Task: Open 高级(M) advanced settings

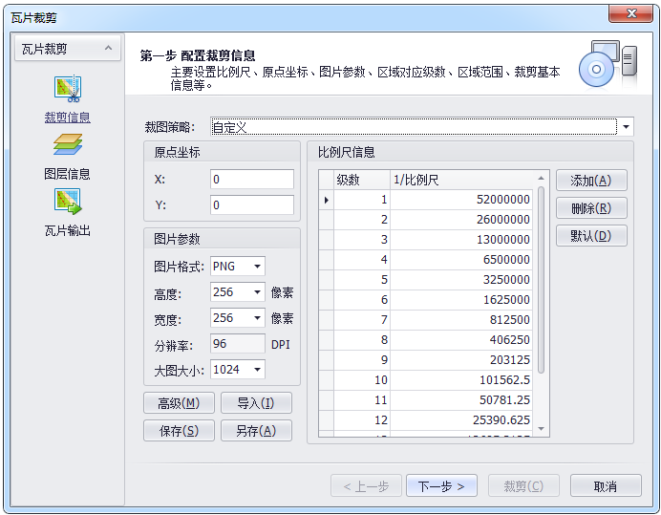Action: point(179,403)
